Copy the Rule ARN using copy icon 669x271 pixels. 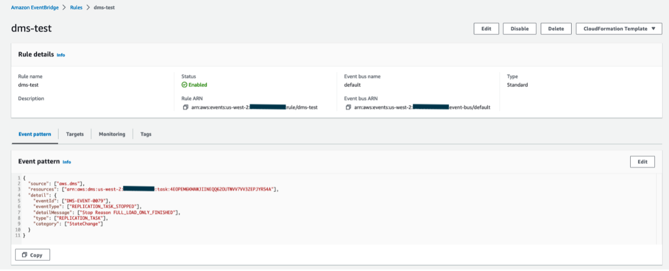click(185, 107)
